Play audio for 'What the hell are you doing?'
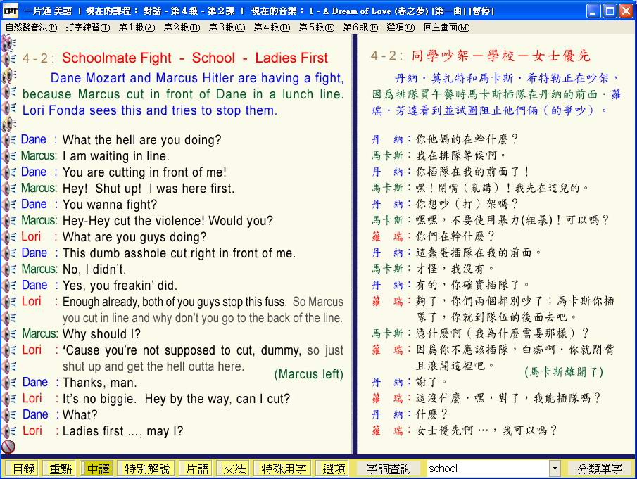 (x=8, y=140)
